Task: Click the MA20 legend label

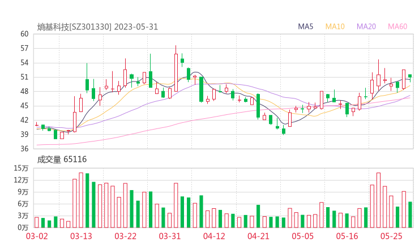Action: point(366,27)
